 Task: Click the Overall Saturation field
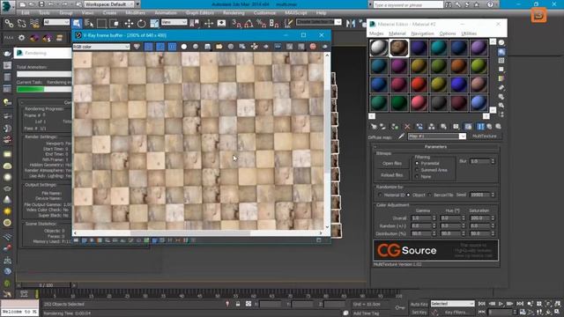click(x=479, y=218)
